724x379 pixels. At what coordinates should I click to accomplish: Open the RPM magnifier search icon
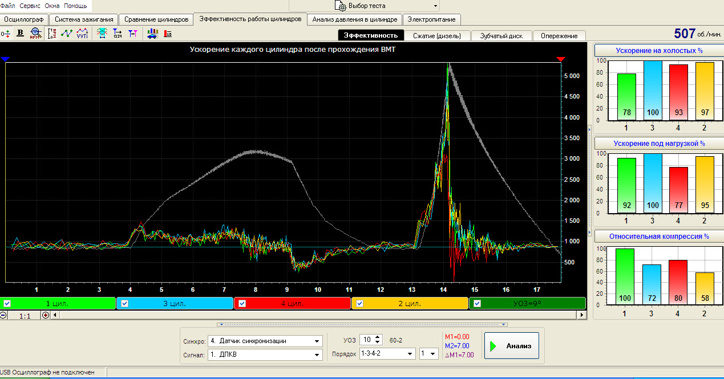[35, 33]
